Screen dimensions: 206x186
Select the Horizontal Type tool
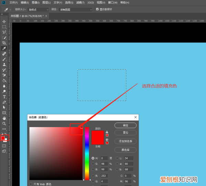coord(4,97)
